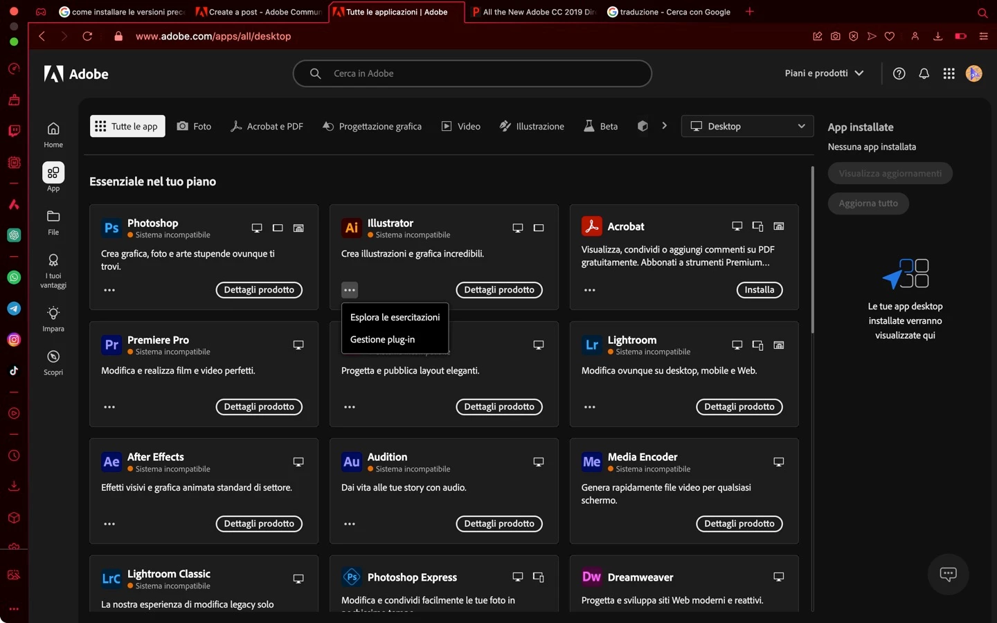Open Audition Dettagli prodotto
997x623 pixels.
coord(499,524)
